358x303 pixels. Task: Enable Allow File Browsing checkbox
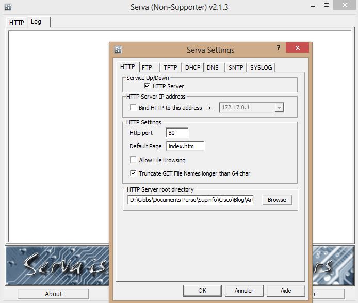133,160
